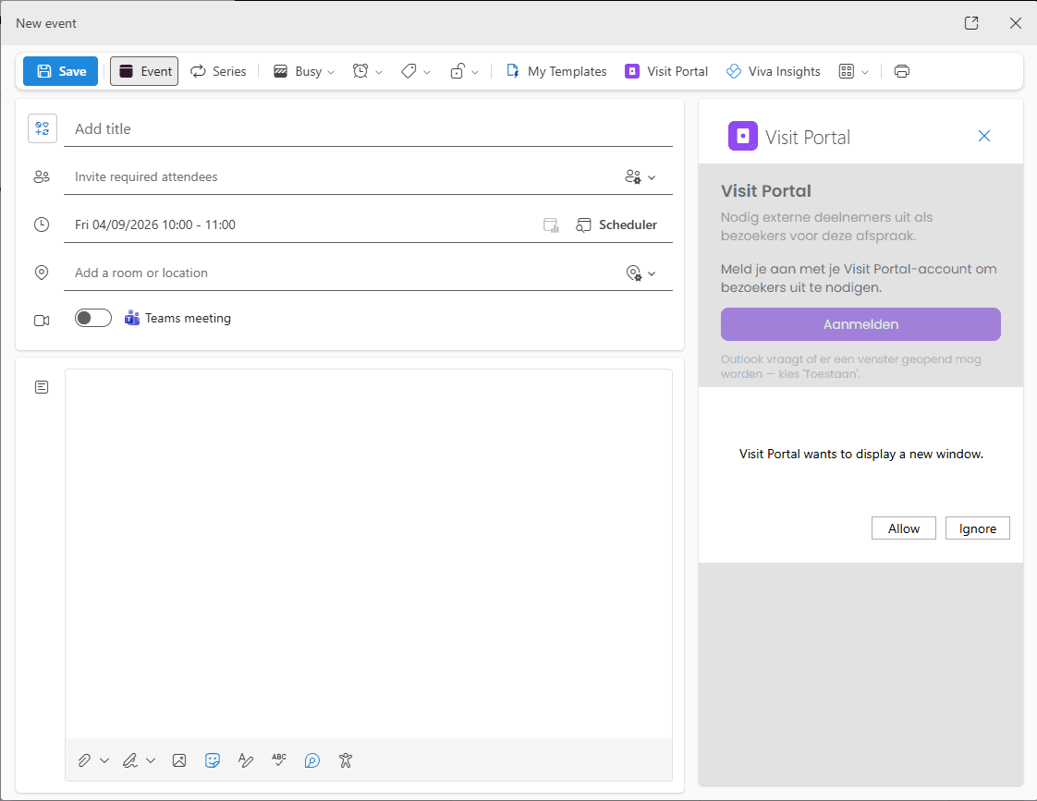1037x801 pixels.
Task: Click the Teams logo icon
Action: point(132,318)
